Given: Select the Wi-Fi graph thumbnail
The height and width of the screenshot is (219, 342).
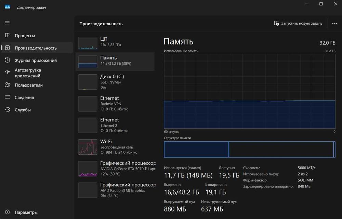Looking at the screenshot, I should coord(88,147).
